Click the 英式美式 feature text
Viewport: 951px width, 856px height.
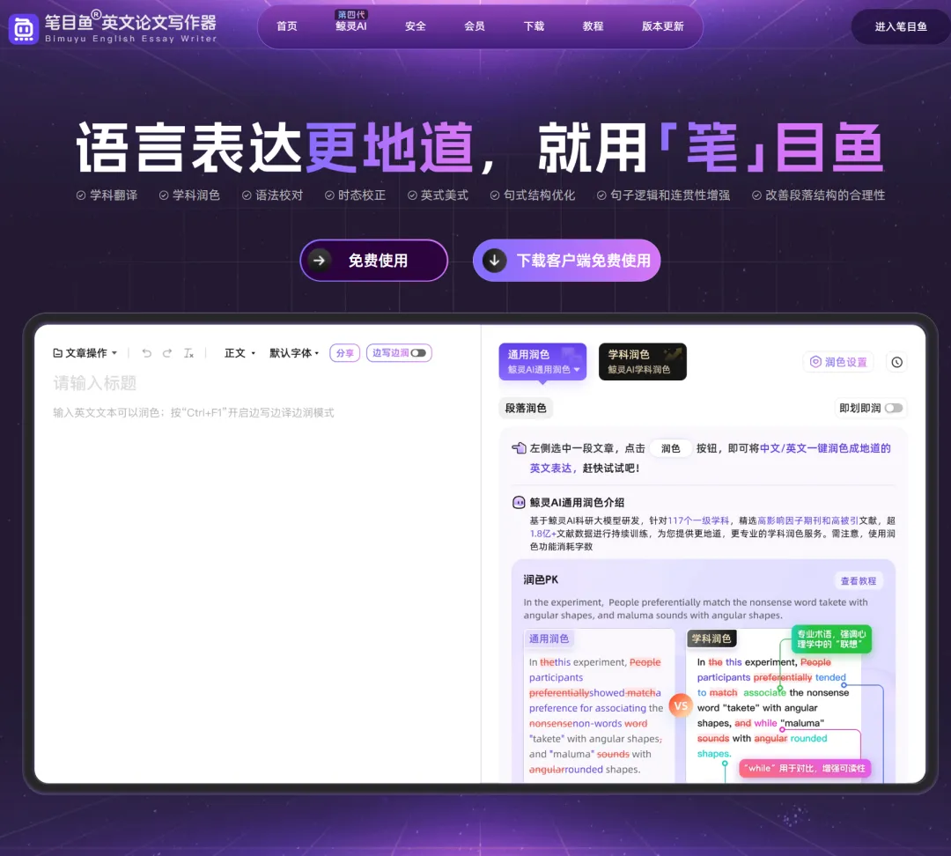[x=445, y=195]
